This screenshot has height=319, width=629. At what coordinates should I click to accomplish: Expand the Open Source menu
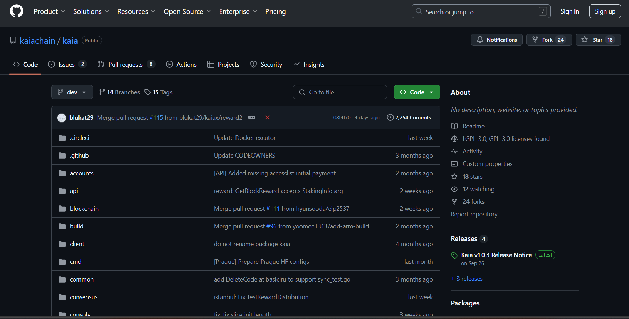[187, 11]
